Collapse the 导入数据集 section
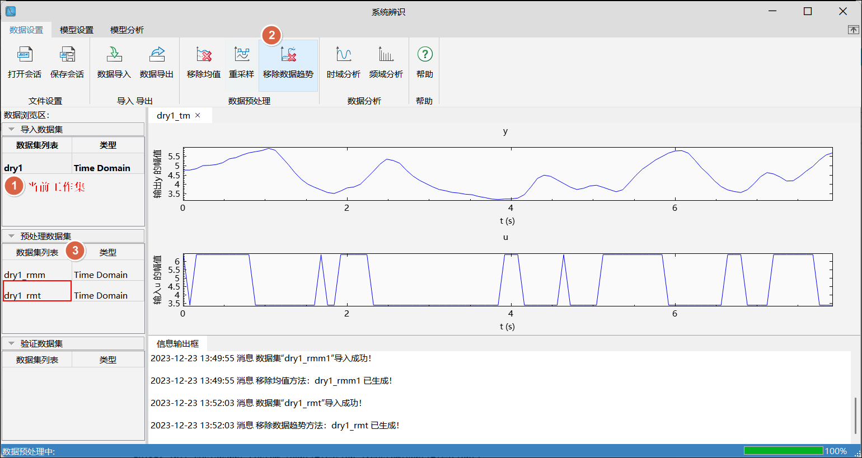The width and height of the screenshot is (862, 458). coord(11,129)
